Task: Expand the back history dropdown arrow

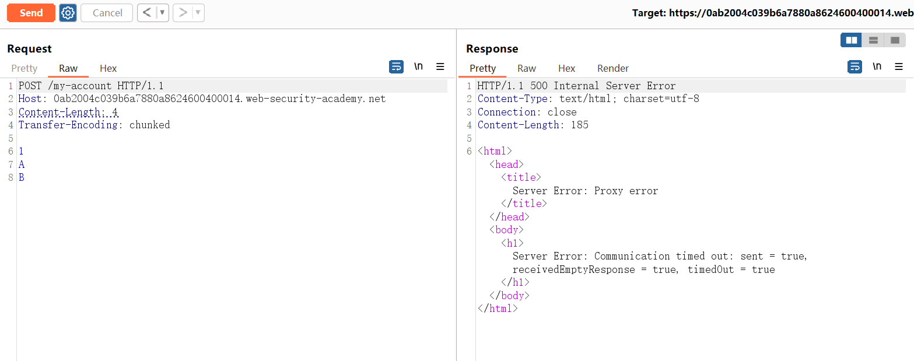Action: pos(162,13)
